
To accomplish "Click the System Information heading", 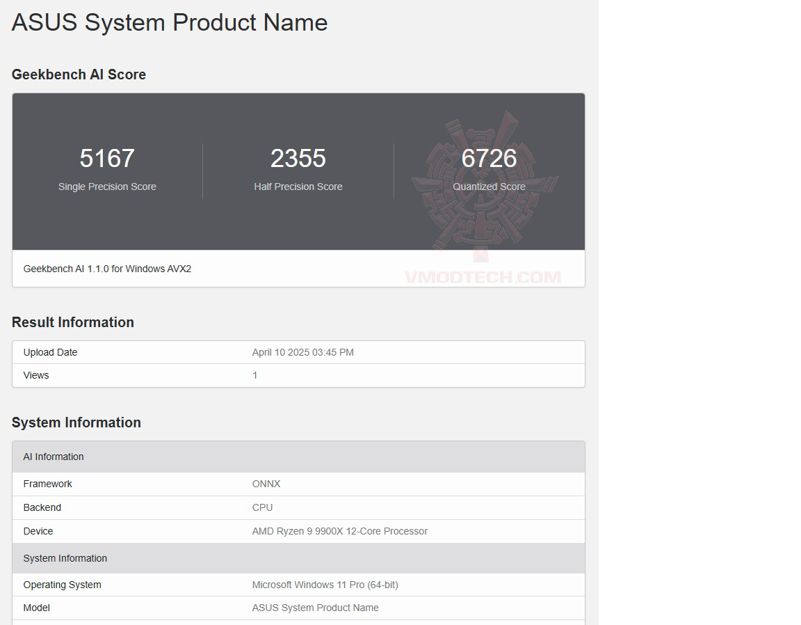I will (x=76, y=422).
